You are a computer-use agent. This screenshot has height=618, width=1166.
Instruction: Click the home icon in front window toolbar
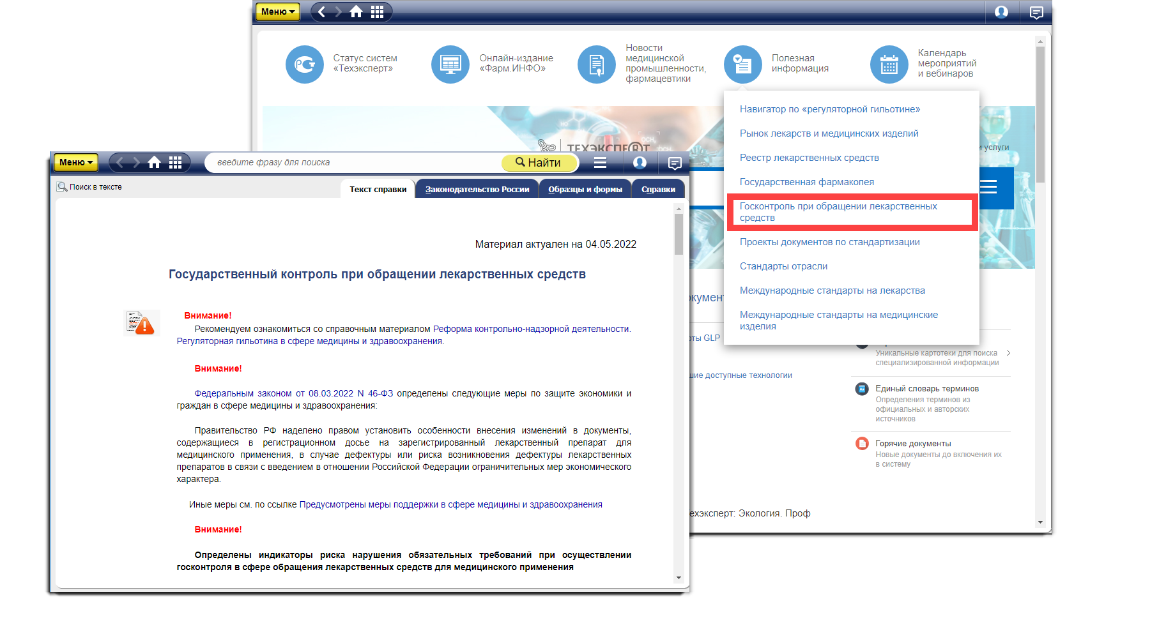[154, 163]
